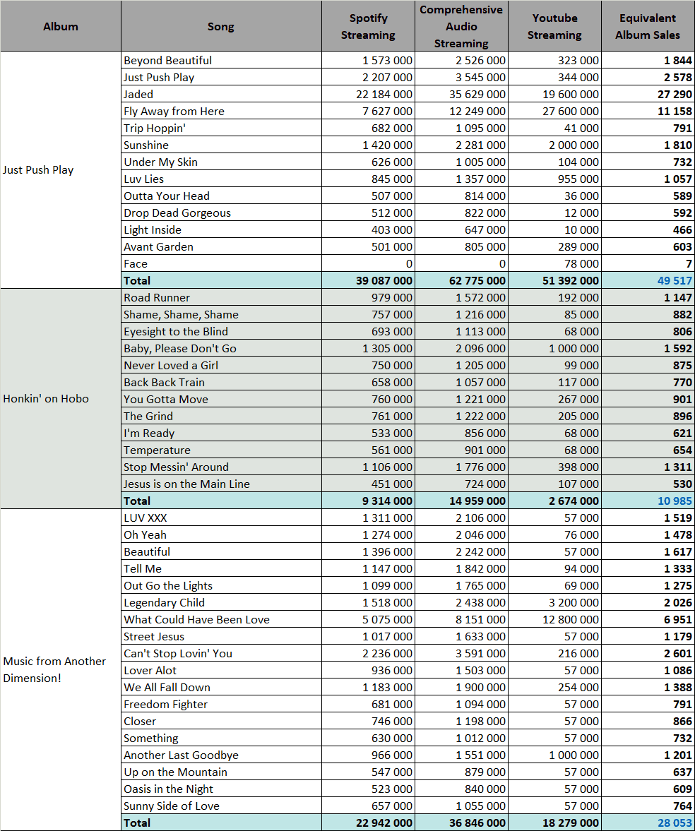The width and height of the screenshot is (695, 831).
Task: Click Just Push Play total 49 517
Action: (x=648, y=281)
